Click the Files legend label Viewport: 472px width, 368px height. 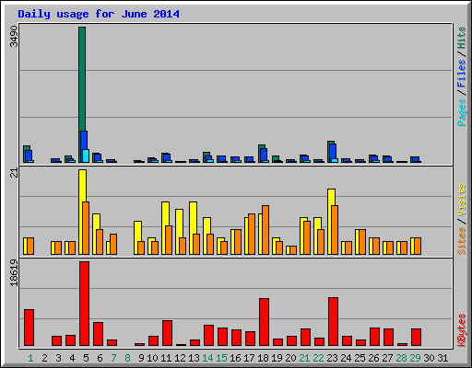[x=461, y=73]
